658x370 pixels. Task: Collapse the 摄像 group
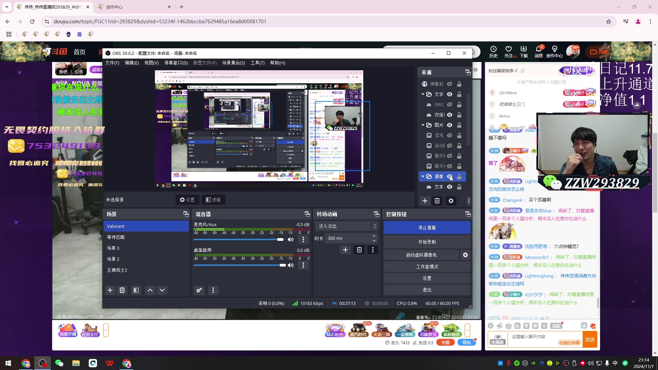pyautogui.click(x=423, y=176)
